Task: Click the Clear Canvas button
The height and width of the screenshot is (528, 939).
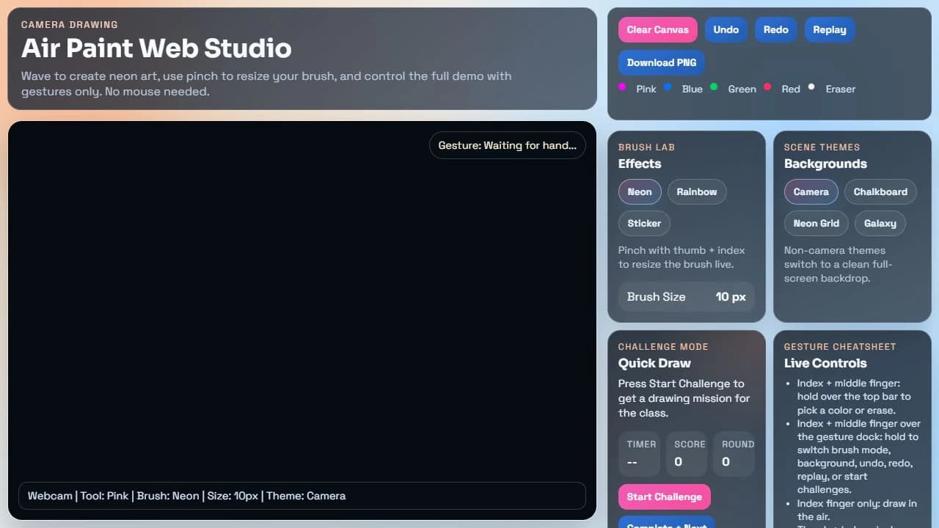Action: click(x=657, y=30)
